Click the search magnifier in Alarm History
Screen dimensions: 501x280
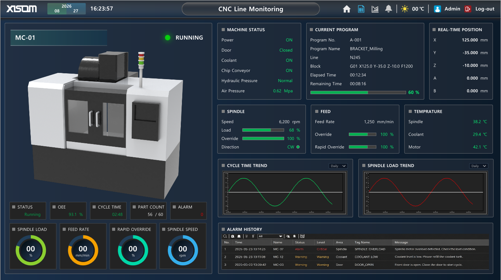pyautogui.click(x=226, y=236)
